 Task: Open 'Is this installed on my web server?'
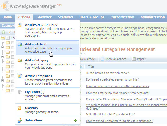pos(108,73)
